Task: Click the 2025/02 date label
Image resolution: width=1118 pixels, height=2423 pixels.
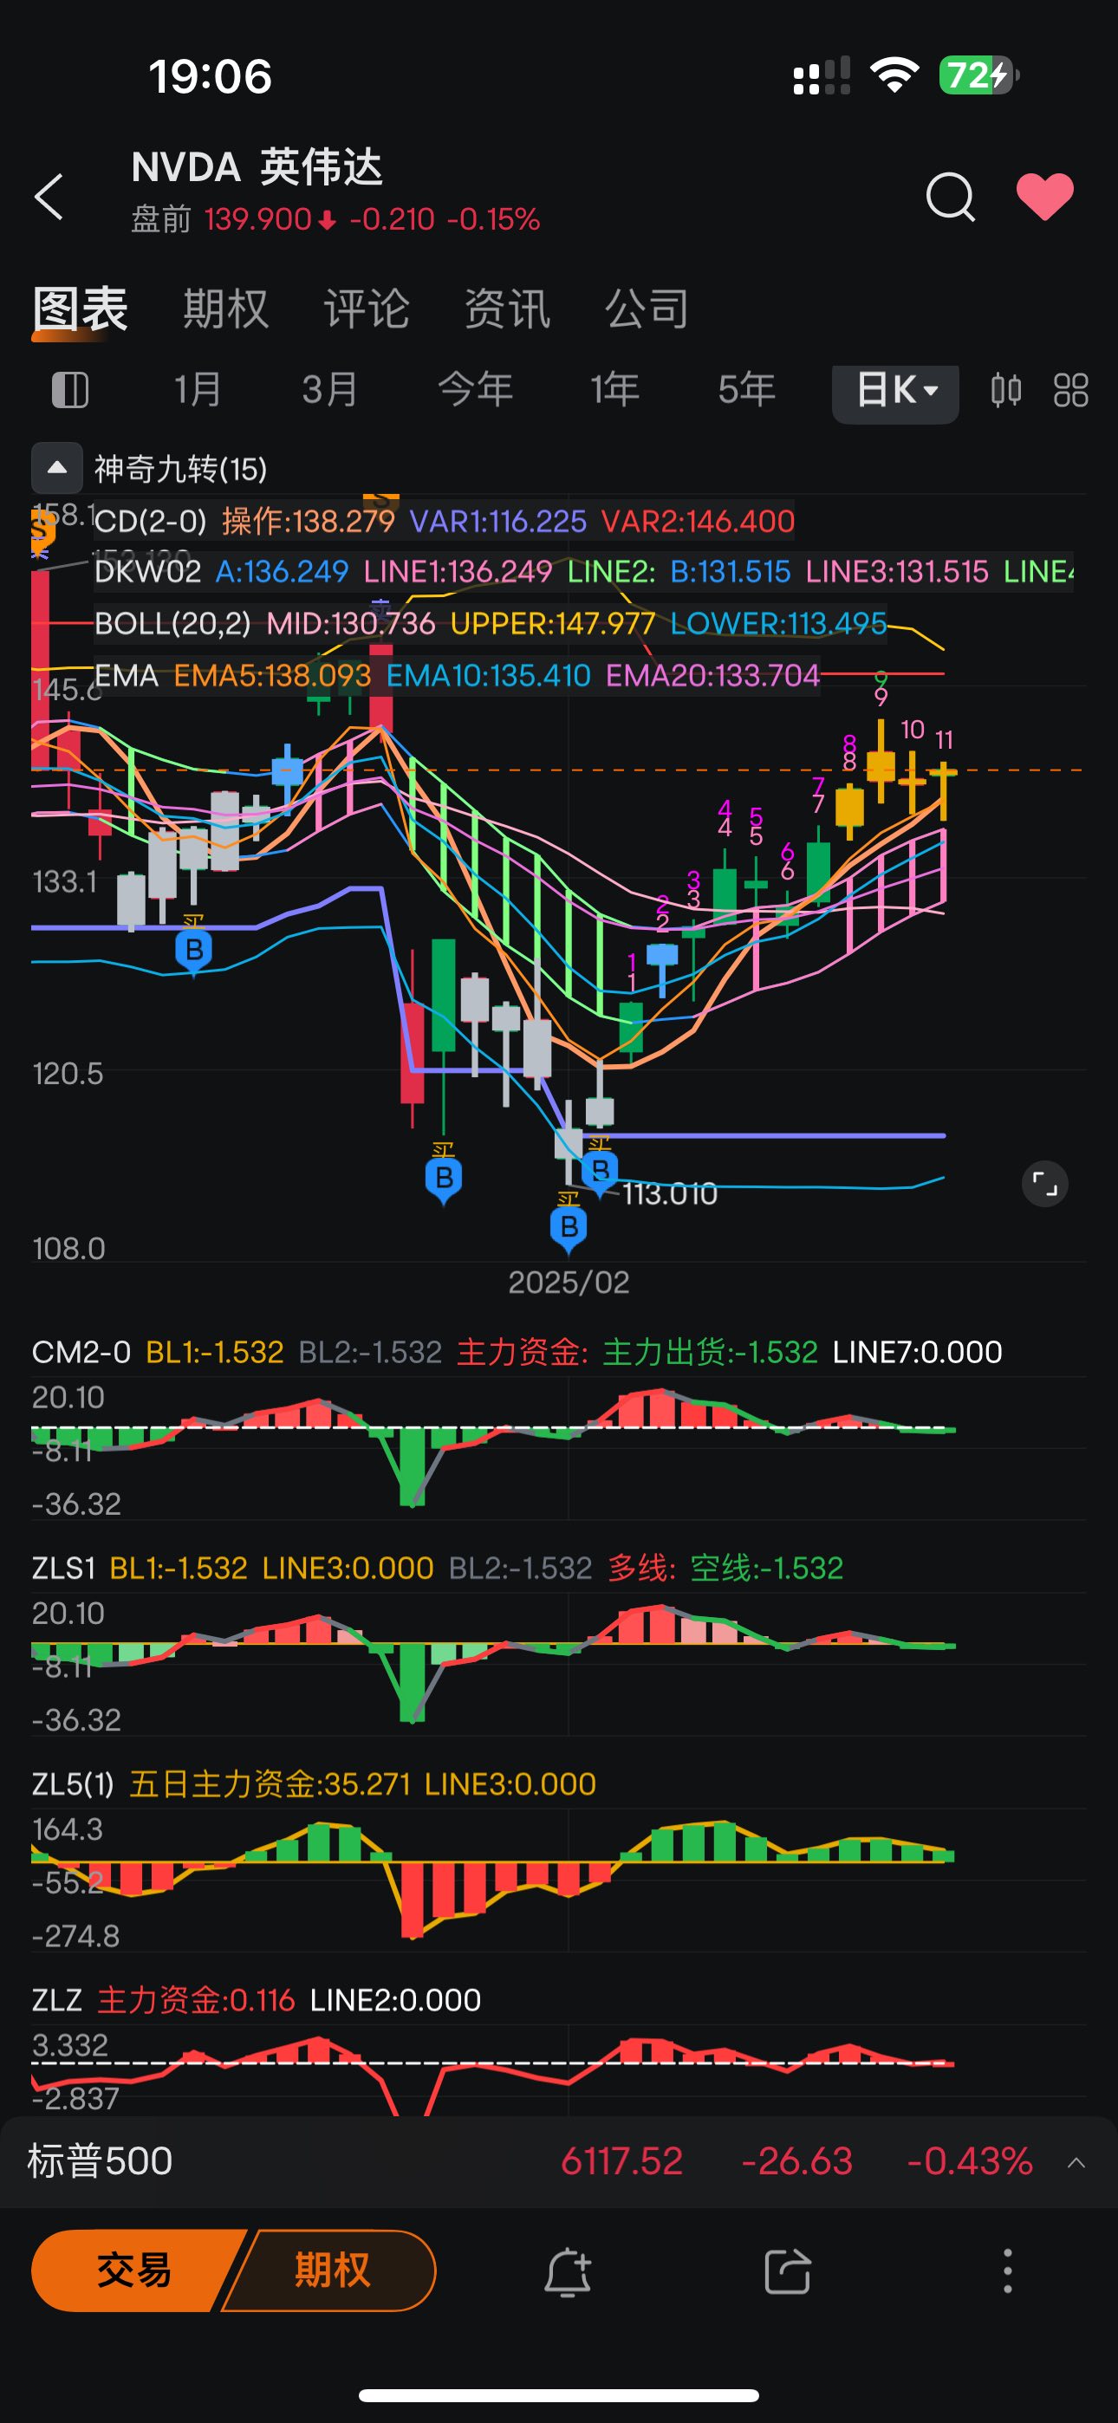Action: point(569,1282)
